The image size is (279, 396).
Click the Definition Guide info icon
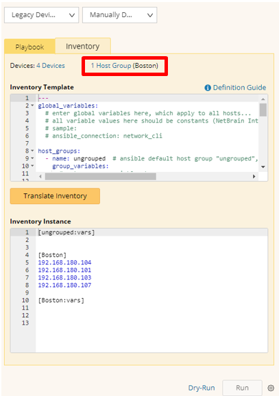[x=208, y=88]
